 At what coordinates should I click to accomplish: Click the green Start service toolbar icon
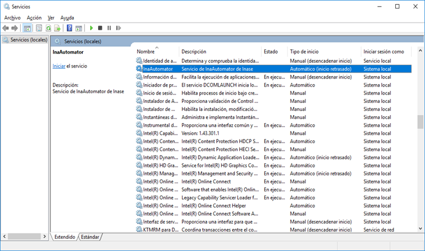tap(91, 28)
